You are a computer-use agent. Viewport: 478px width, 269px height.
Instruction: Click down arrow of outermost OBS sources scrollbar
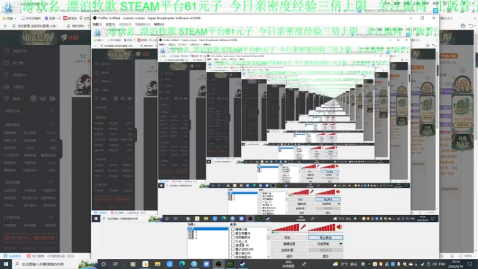[x=268, y=256]
